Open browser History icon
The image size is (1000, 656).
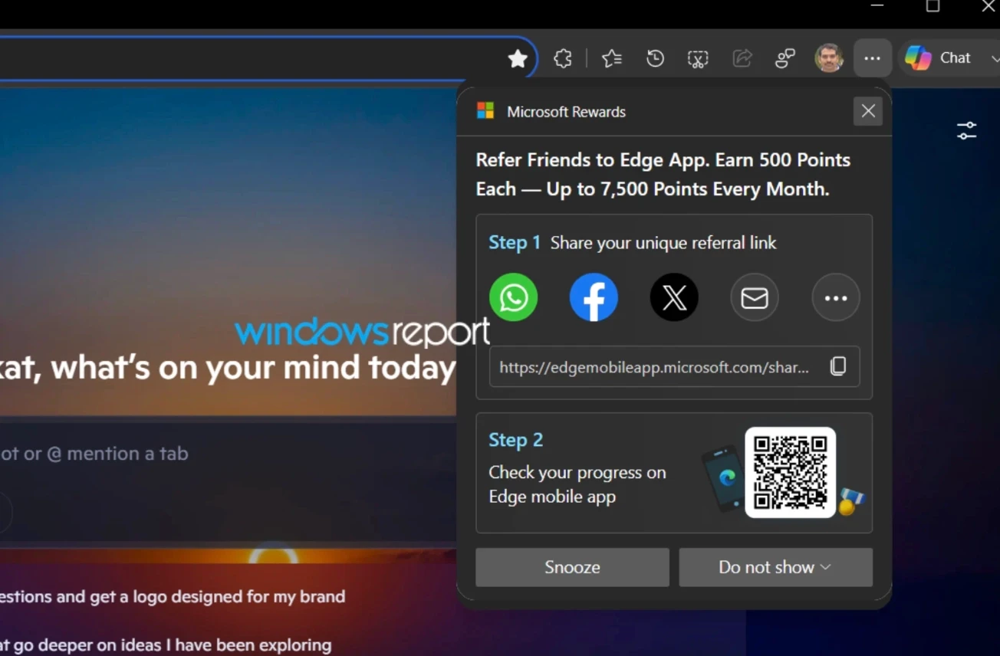(655, 58)
